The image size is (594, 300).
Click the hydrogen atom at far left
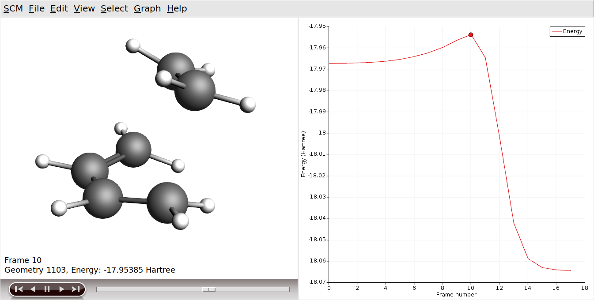pyautogui.click(x=42, y=161)
